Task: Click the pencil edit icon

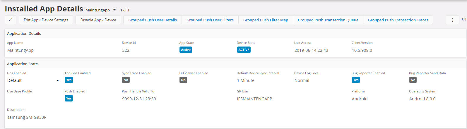Action: pyautogui.click(x=11, y=20)
